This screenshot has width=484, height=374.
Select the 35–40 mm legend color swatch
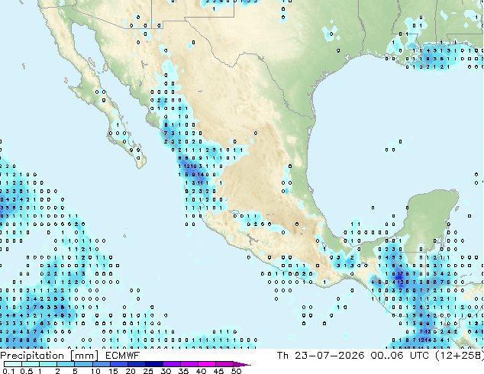pos(189,364)
